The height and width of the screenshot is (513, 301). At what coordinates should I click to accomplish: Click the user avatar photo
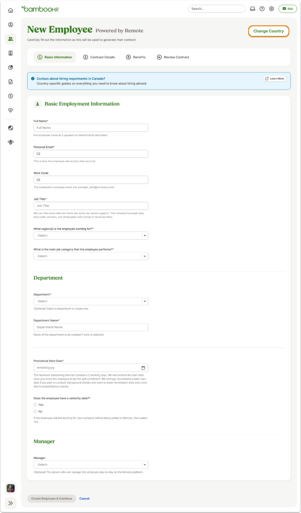point(11,488)
